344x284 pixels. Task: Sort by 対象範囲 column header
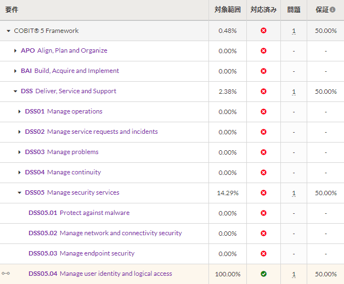(x=228, y=10)
